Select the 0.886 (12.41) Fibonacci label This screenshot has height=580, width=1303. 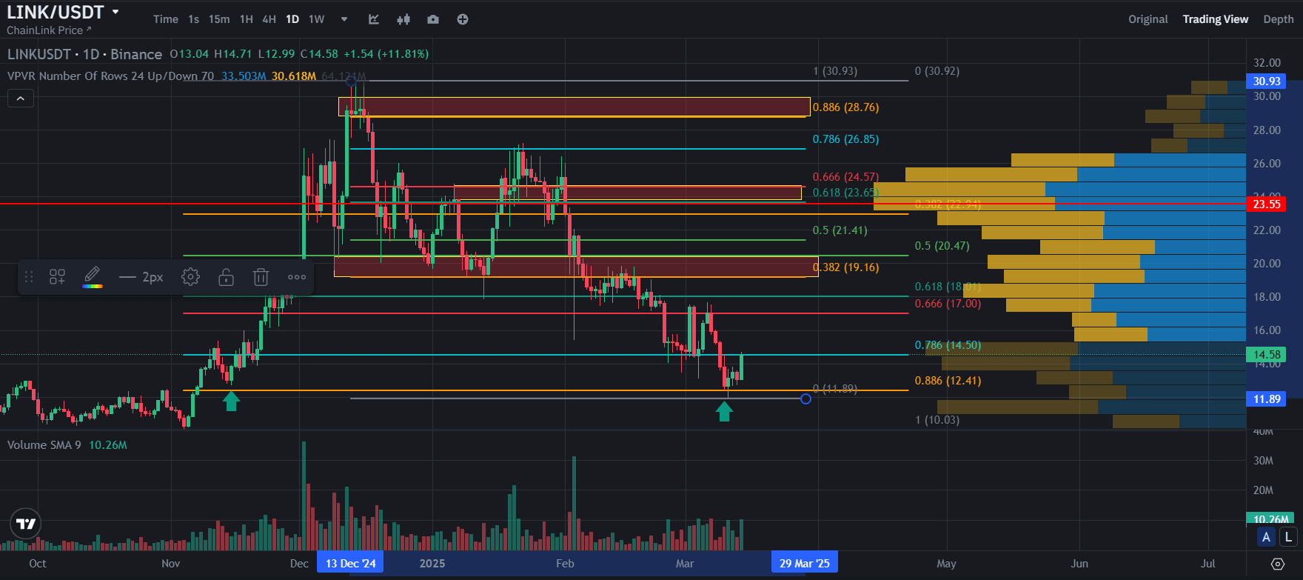(x=948, y=381)
